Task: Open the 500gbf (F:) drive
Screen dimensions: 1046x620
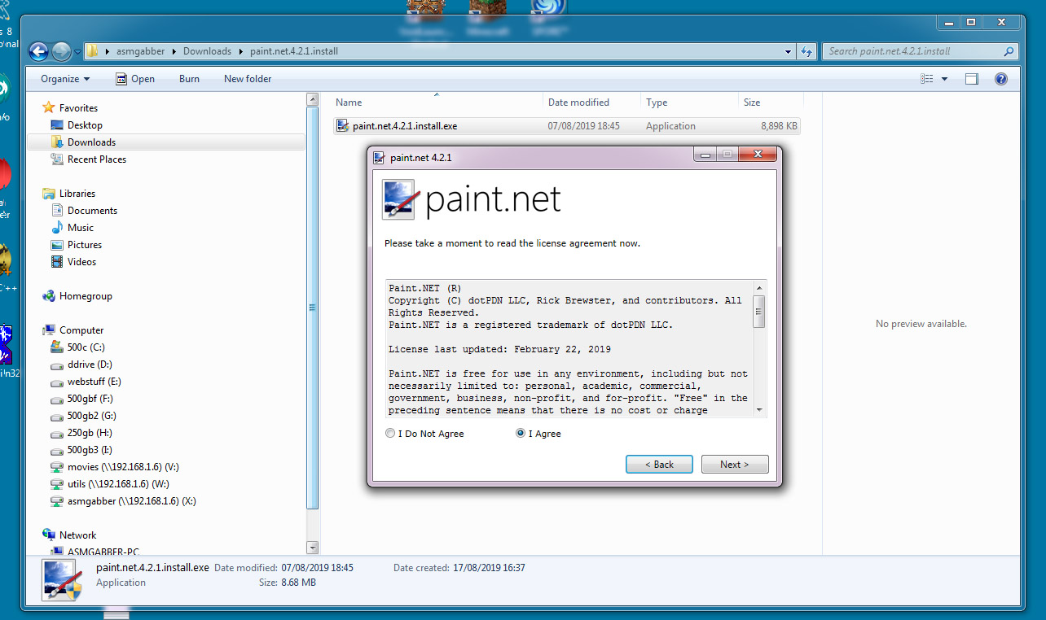Action: [90, 399]
